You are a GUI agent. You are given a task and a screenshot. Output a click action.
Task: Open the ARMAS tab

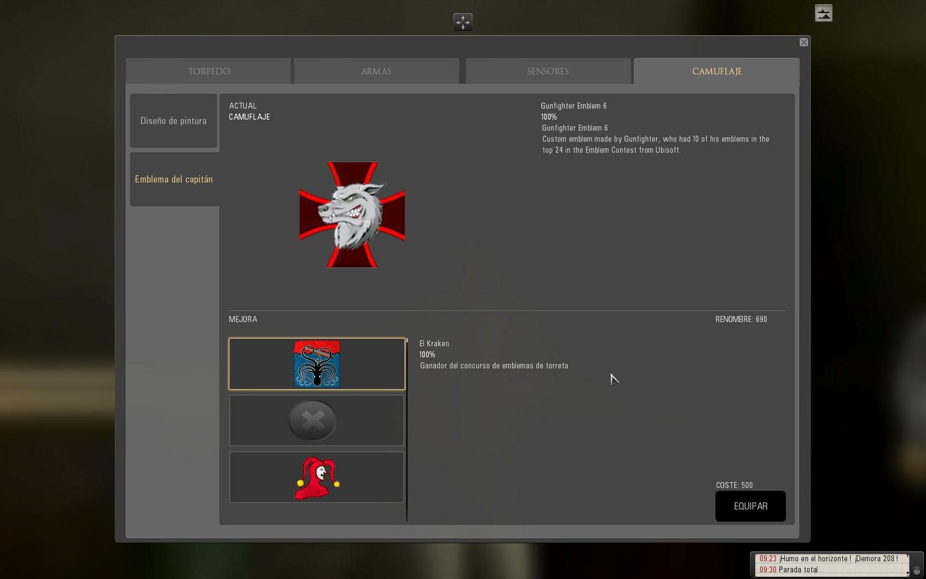click(x=376, y=71)
